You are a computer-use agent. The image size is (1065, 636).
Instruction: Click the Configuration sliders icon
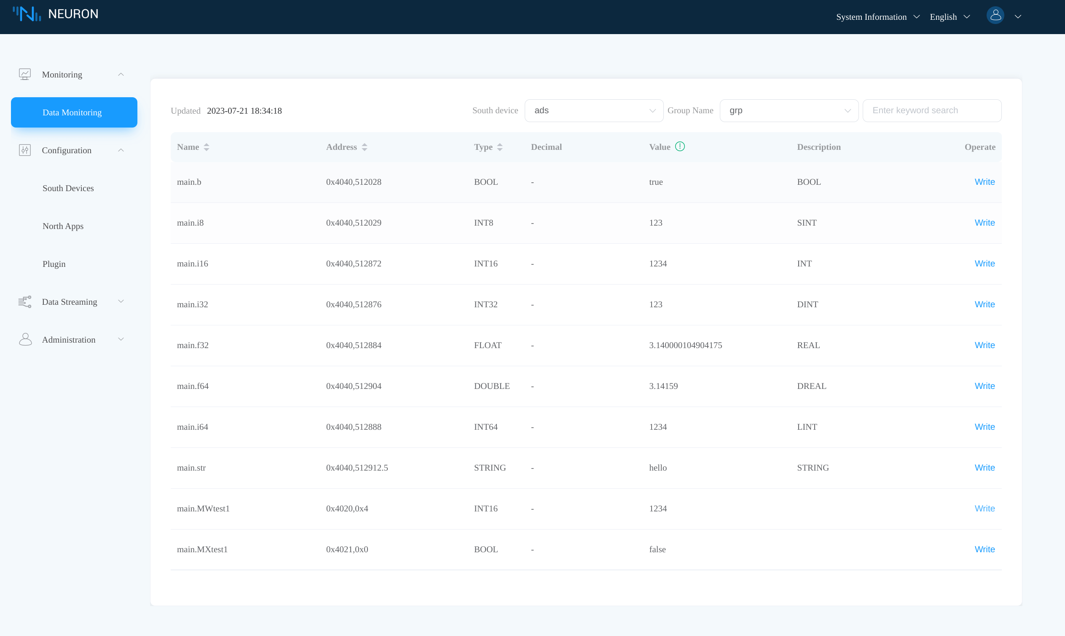[25, 150]
